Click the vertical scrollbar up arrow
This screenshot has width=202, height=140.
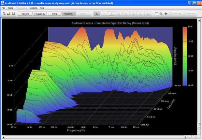(x=199, y=20)
